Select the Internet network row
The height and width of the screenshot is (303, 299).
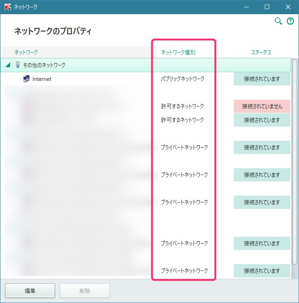[145, 79]
